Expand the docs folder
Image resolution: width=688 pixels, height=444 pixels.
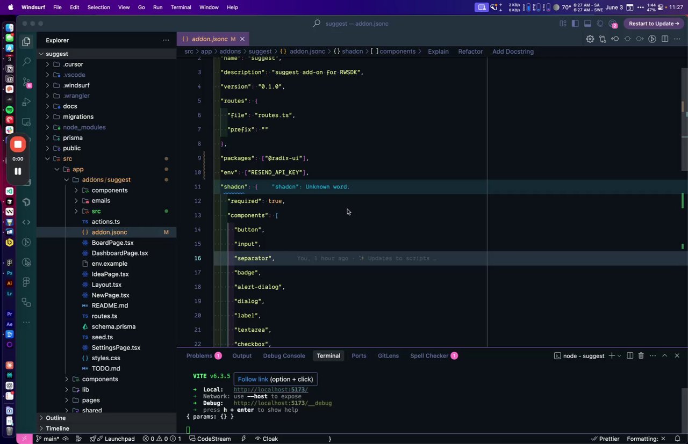70,106
